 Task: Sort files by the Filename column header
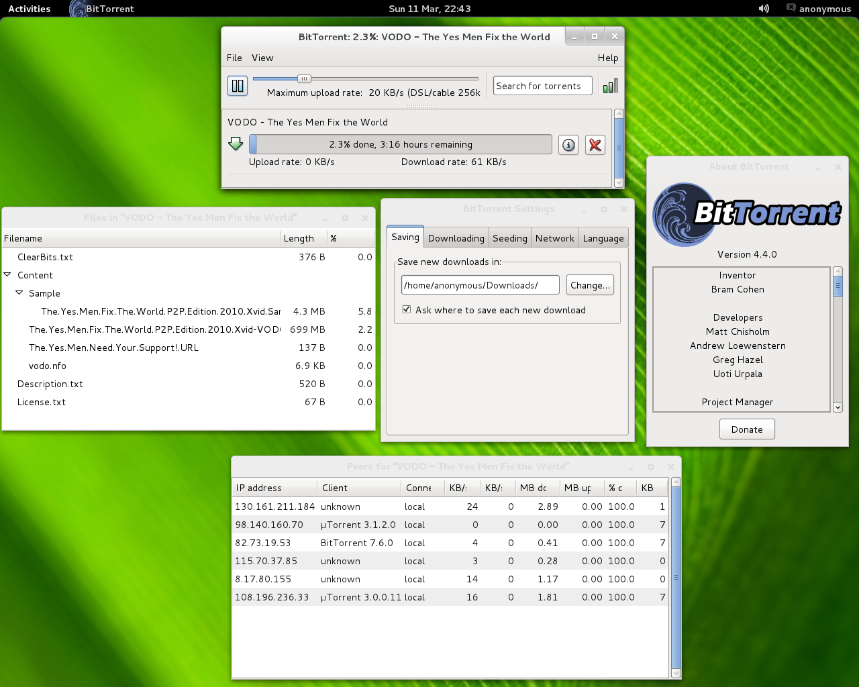pos(141,238)
